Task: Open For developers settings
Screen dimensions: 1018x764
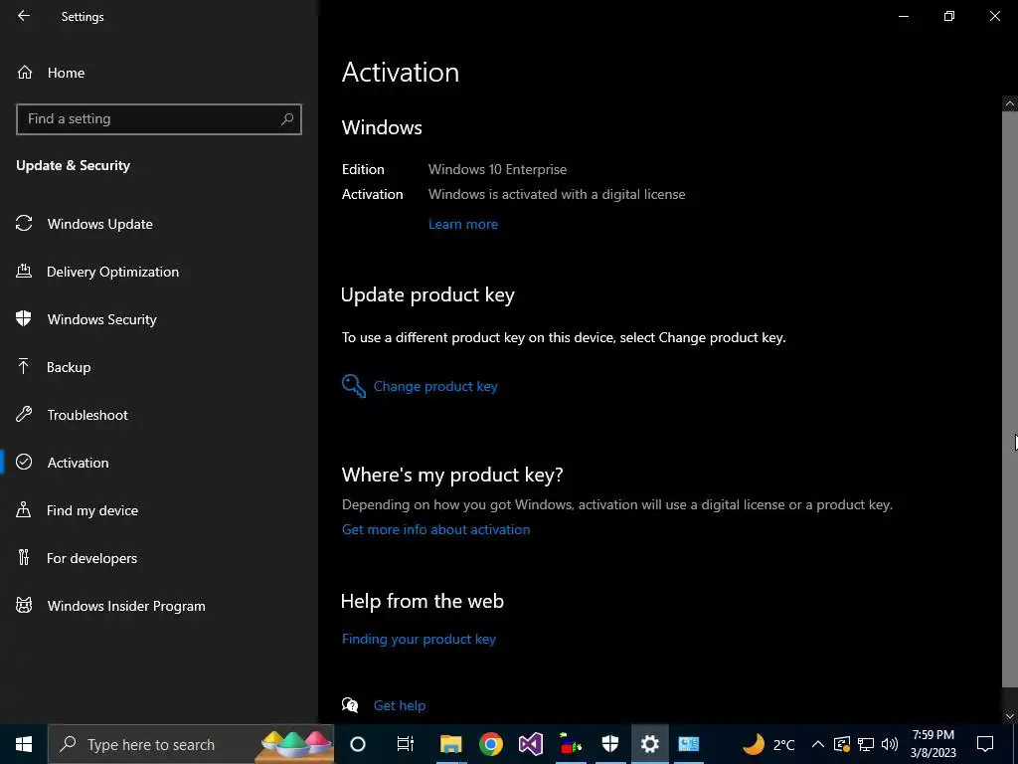Action: [91, 558]
